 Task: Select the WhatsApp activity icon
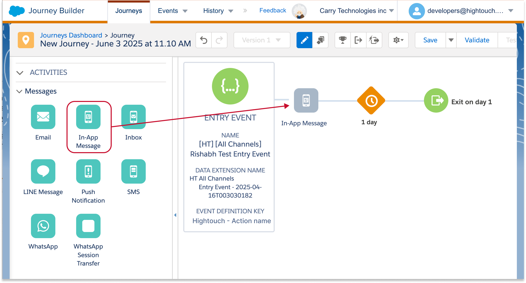[43, 226]
